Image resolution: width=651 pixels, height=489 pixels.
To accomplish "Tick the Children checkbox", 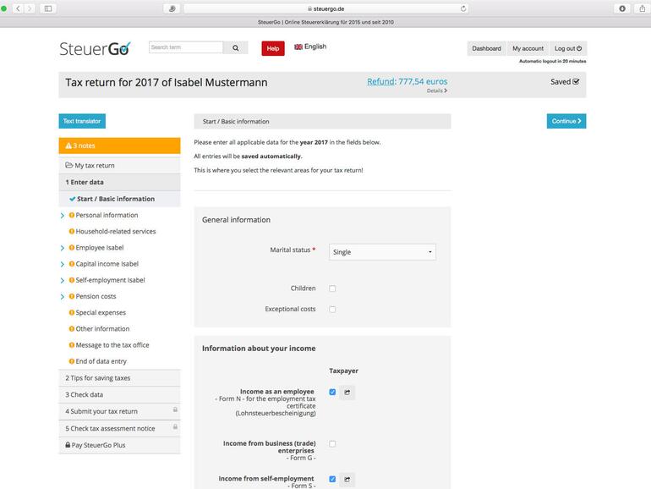I will click(x=332, y=288).
